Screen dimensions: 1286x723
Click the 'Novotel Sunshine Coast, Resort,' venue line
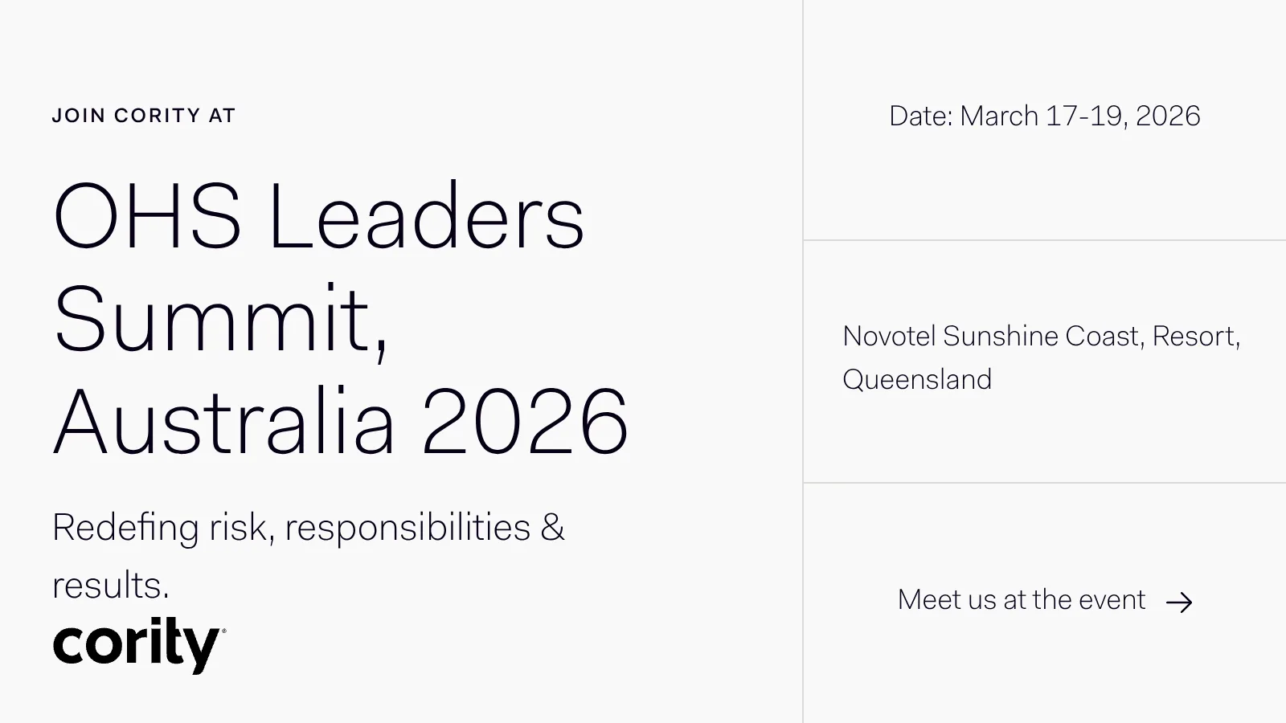[1041, 337]
